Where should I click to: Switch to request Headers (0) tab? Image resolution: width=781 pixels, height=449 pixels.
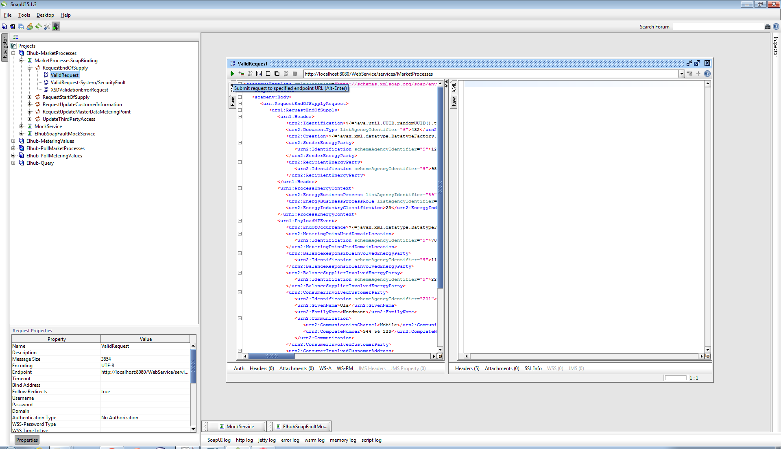(x=262, y=368)
